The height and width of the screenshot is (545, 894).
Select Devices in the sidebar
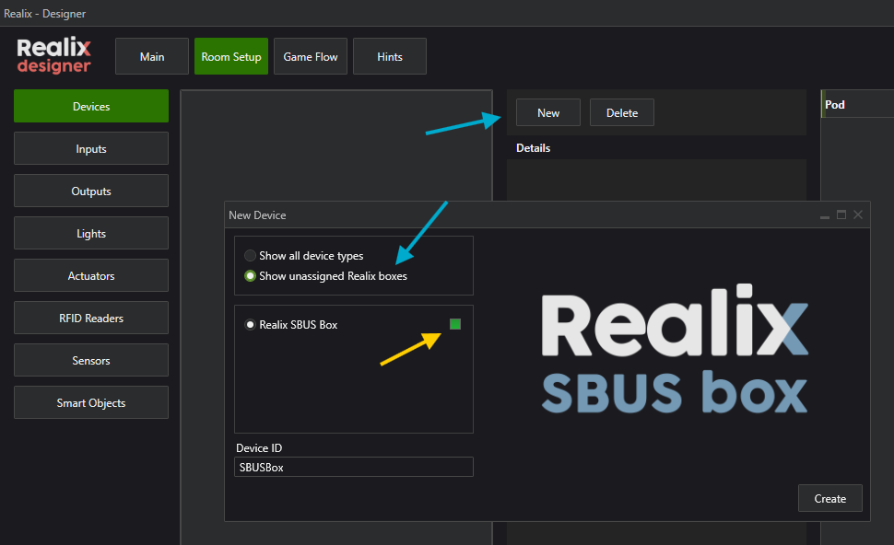point(91,106)
